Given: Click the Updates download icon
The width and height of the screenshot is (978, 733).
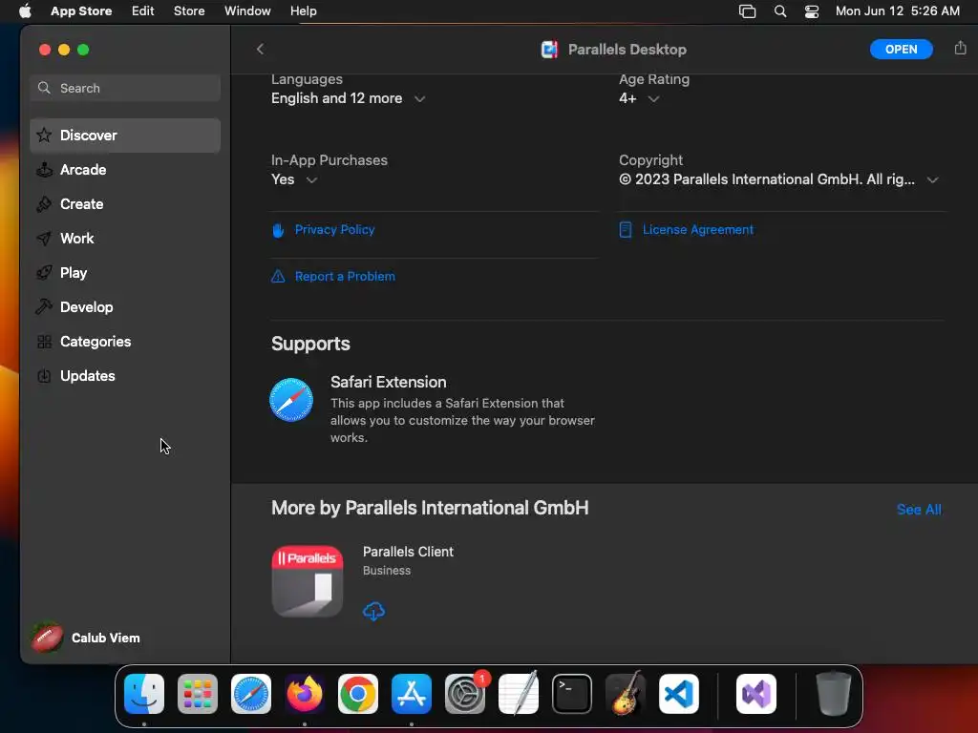Looking at the screenshot, I should 44,376.
